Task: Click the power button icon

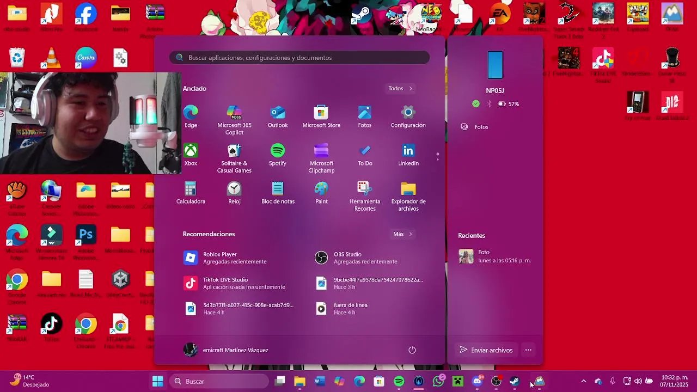Action: (412, 350)
